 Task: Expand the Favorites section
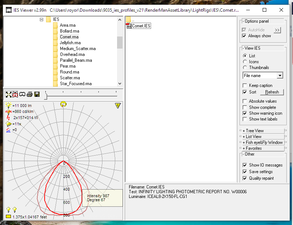click(x=263, y=148)
